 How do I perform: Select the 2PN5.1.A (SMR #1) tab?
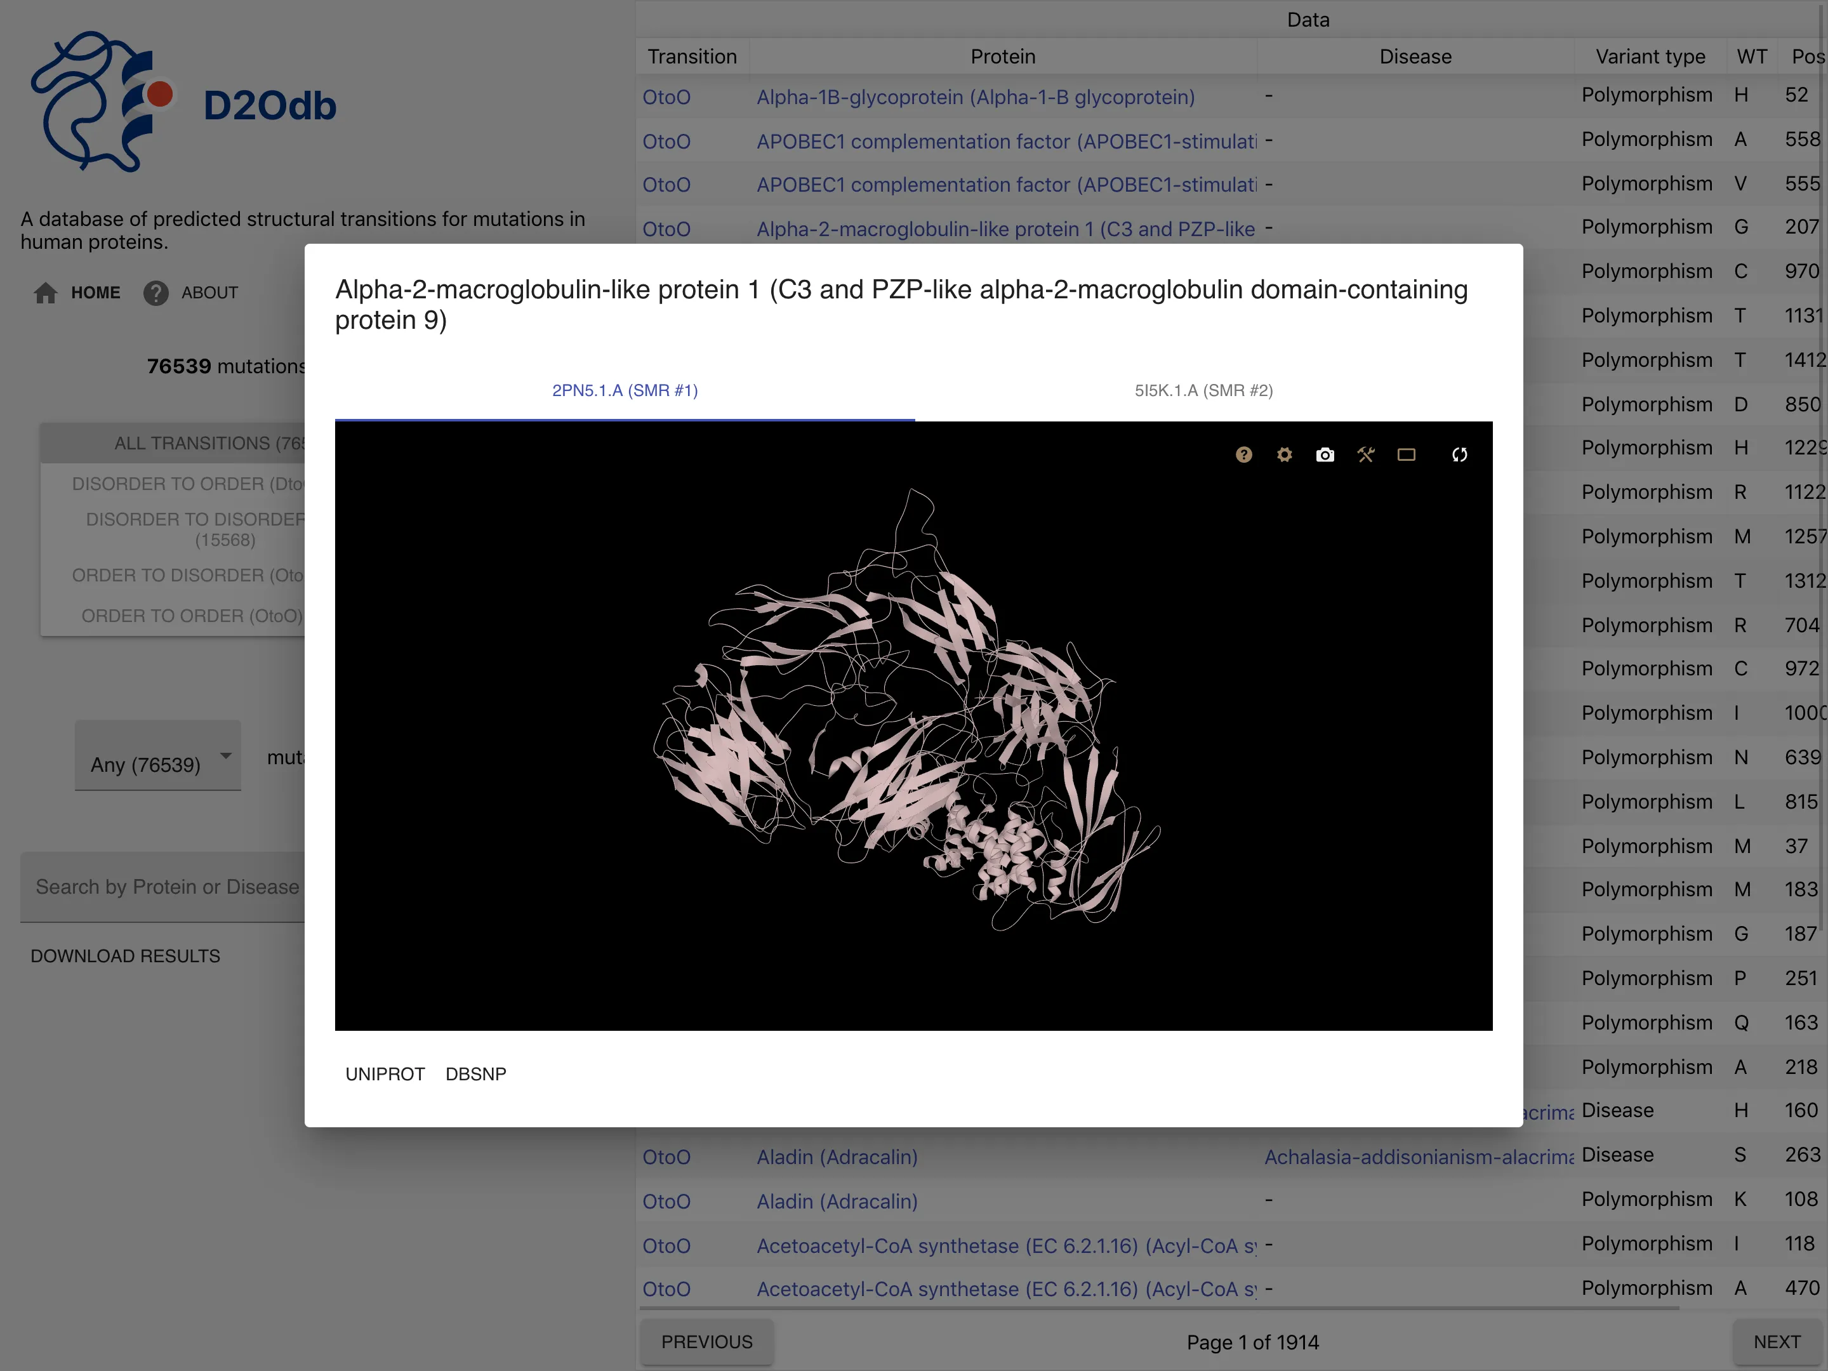click(x=625, y=390)
